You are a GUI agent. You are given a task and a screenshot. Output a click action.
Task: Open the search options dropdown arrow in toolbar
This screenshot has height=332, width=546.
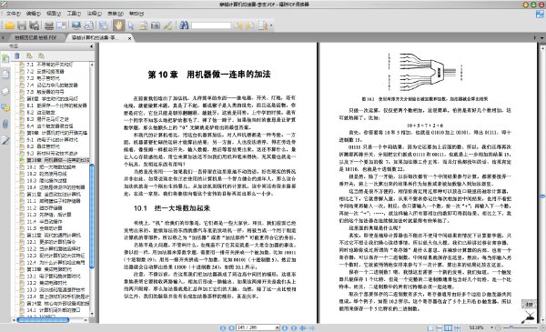pyautogui.click(x=271, y=25)
